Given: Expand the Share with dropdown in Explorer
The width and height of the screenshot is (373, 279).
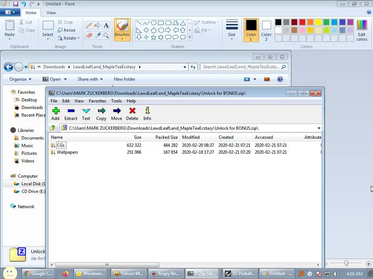Looking at the screenshot, I should [x=90, y=79].
